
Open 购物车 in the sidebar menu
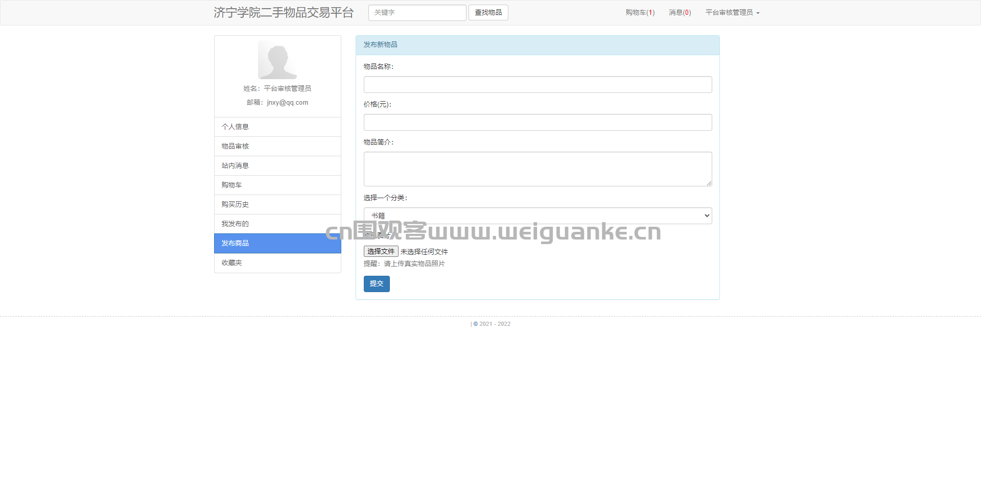click(x=277, y=185)
